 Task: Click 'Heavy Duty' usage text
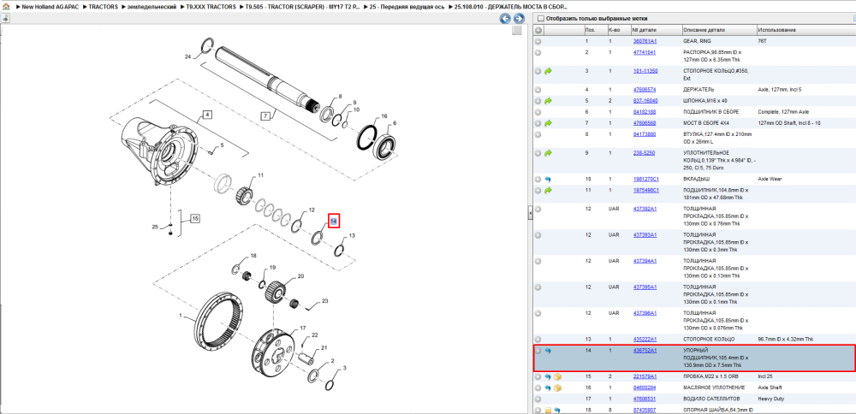[771, 399]
